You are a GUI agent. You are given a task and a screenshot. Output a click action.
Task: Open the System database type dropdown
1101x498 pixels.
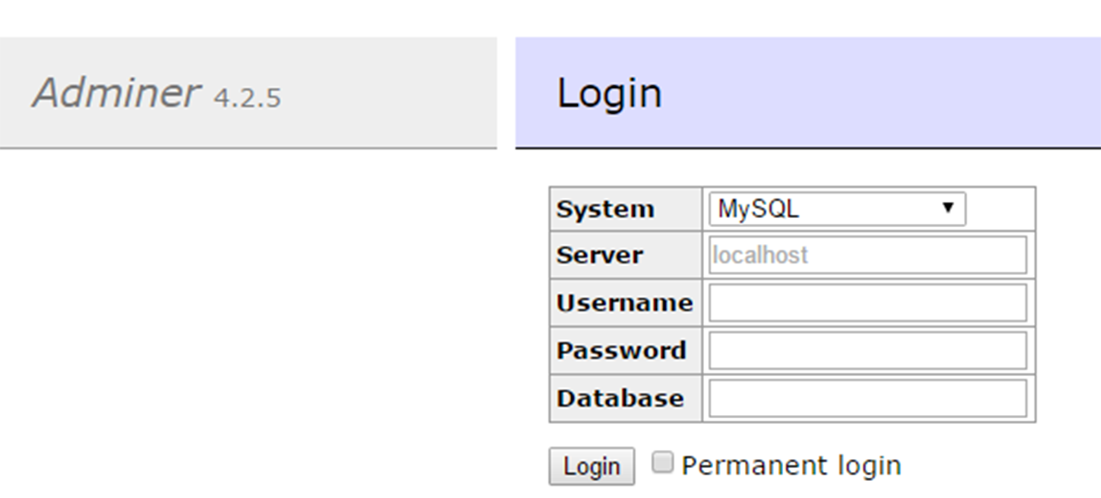(837, 209)
